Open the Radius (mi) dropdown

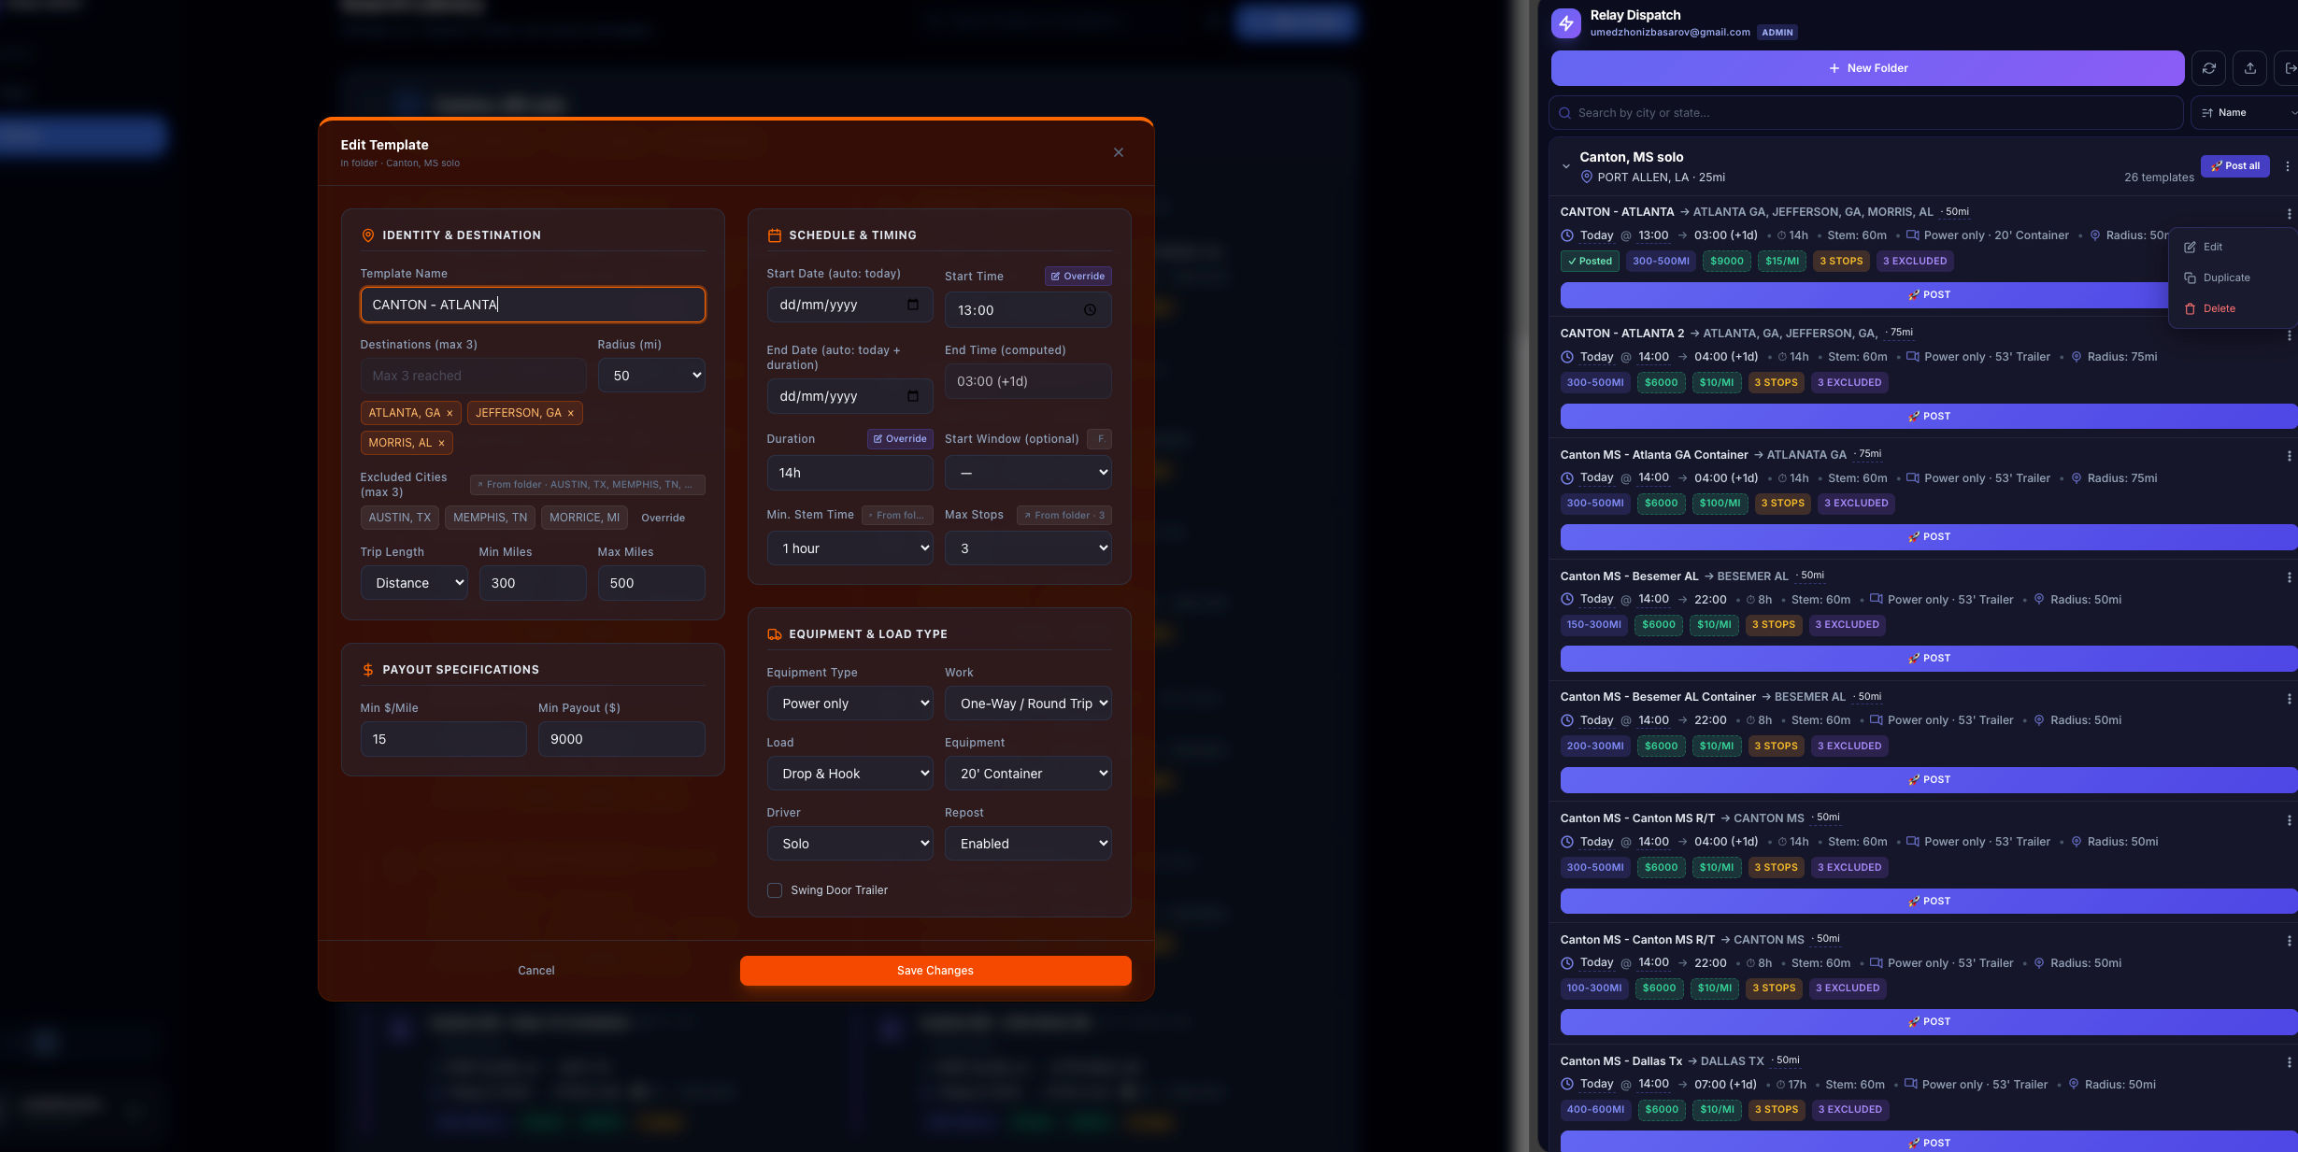[651, 376]
